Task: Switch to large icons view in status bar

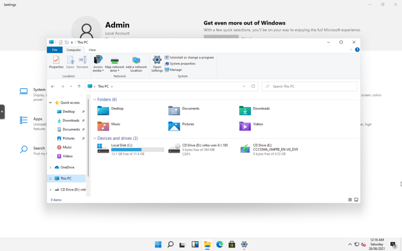Action: pyautogui.click(x=356, y=200)
